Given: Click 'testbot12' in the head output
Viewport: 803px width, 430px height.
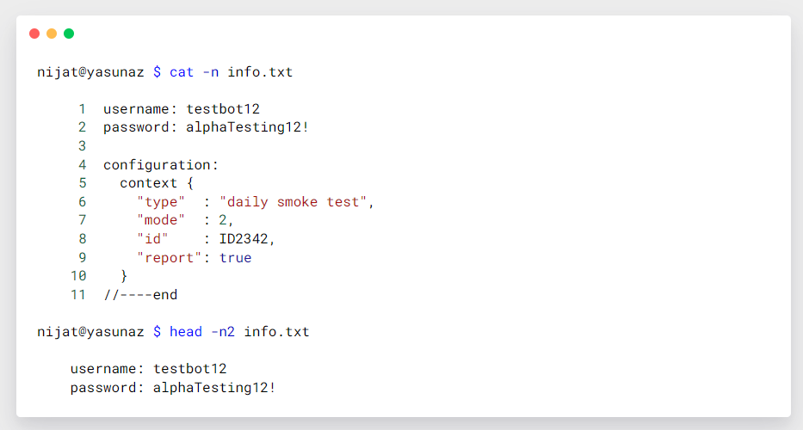Looking at the screenshot, I should [190, 369].
